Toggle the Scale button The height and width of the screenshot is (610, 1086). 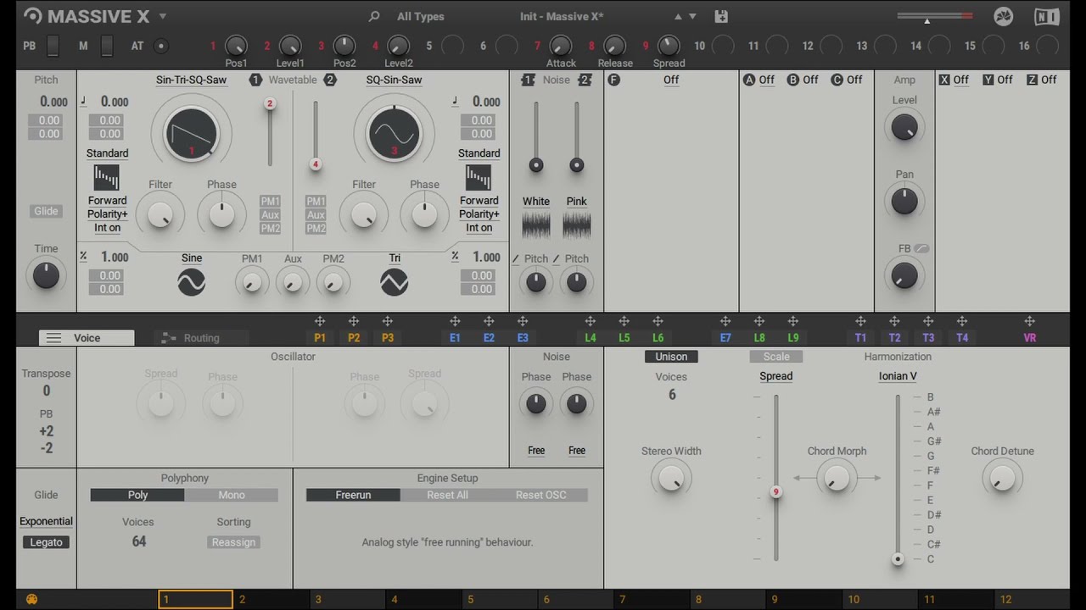tap(776, 357)
